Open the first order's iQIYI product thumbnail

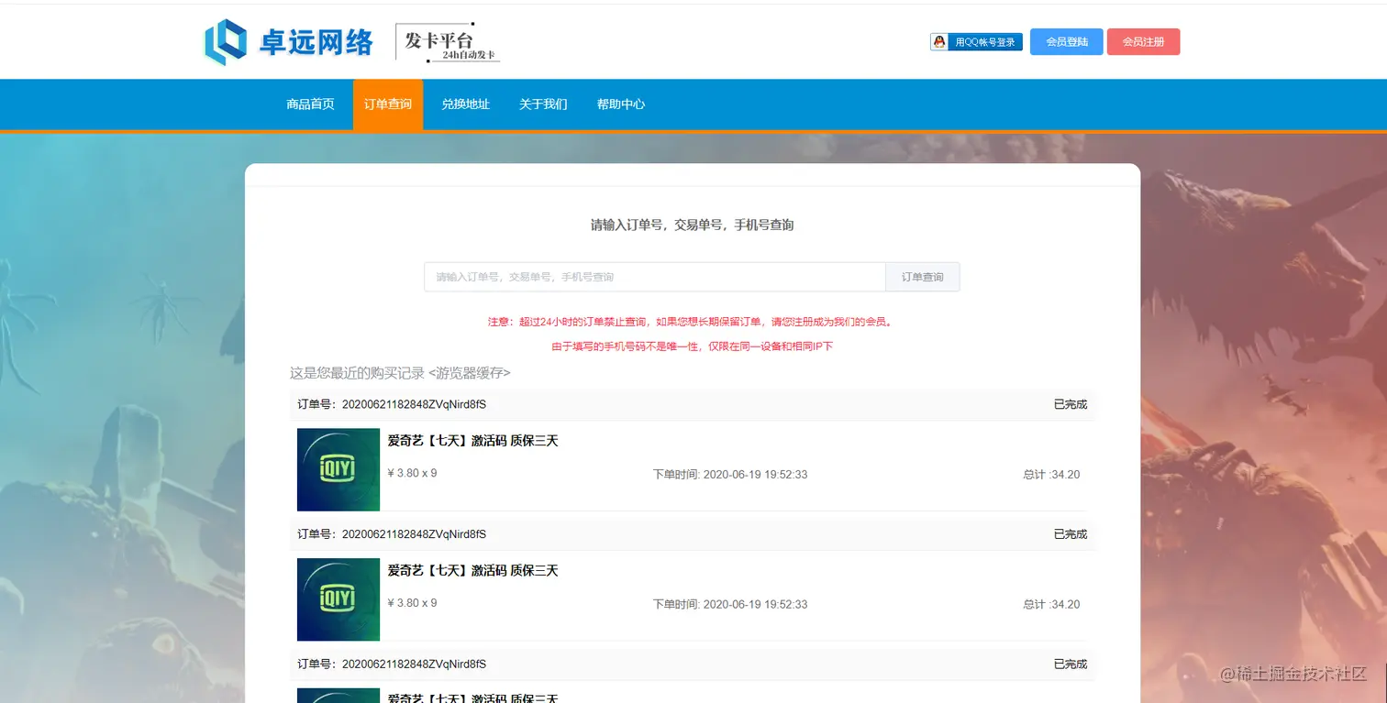point(338,469)
